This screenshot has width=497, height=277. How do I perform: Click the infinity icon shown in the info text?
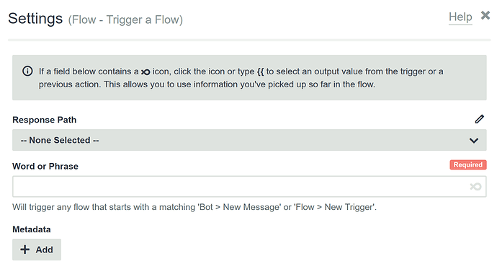145,72
